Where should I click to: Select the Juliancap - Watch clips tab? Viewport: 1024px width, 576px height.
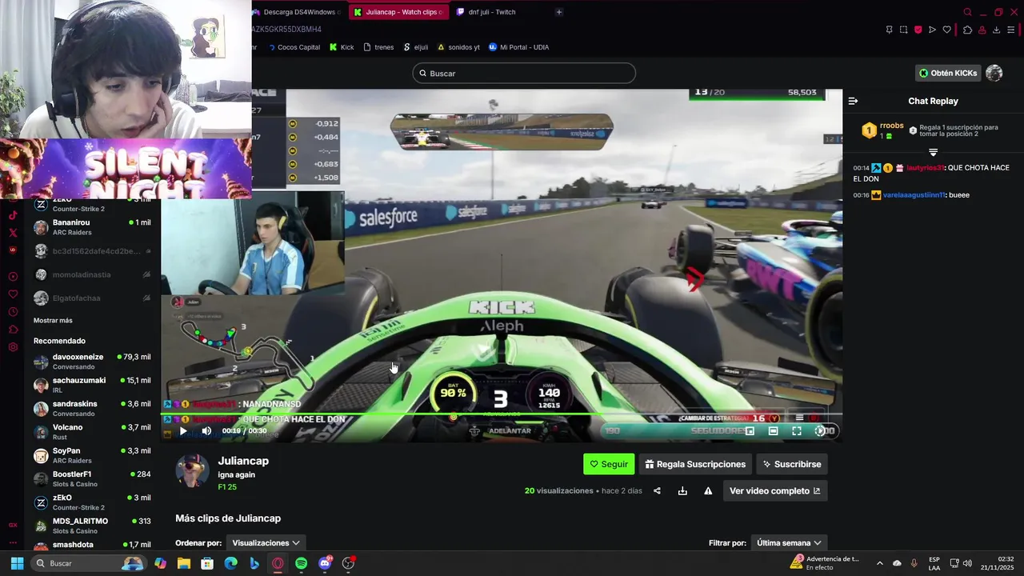coord(398,12)
